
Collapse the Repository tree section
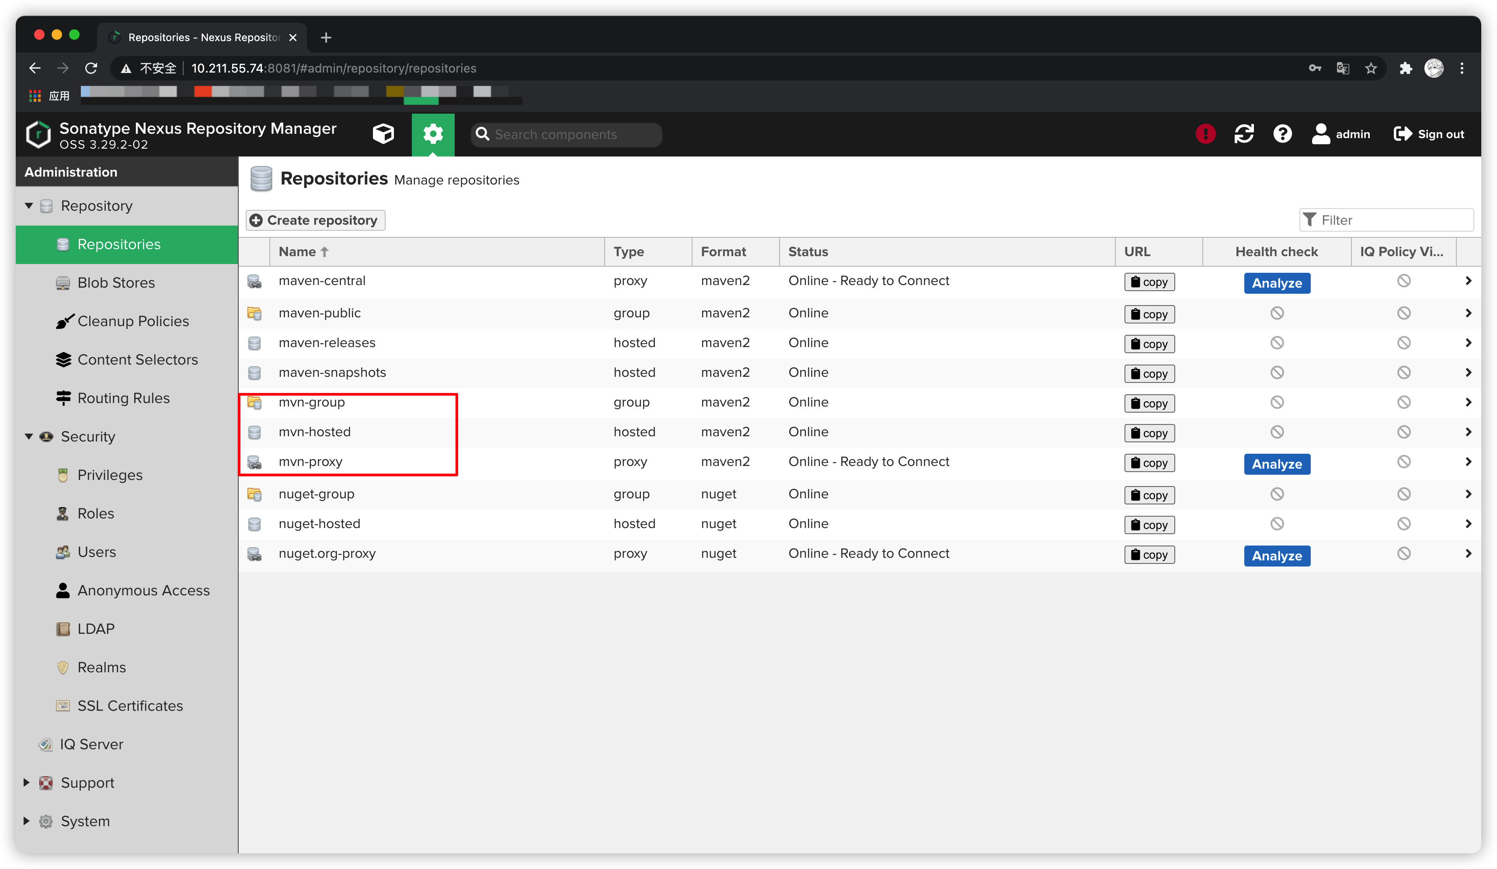[x=28, y=206]
